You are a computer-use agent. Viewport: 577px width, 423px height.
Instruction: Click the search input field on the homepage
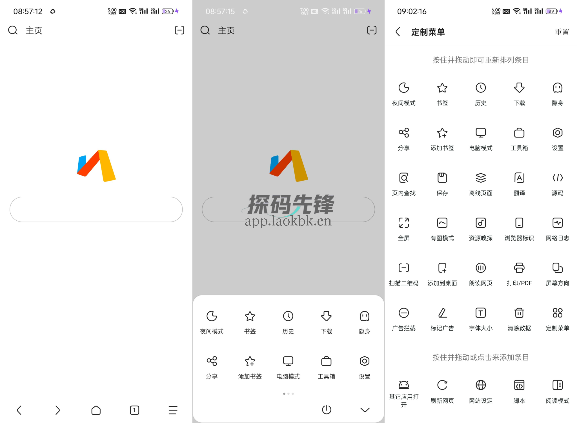[x=96, y=209]
